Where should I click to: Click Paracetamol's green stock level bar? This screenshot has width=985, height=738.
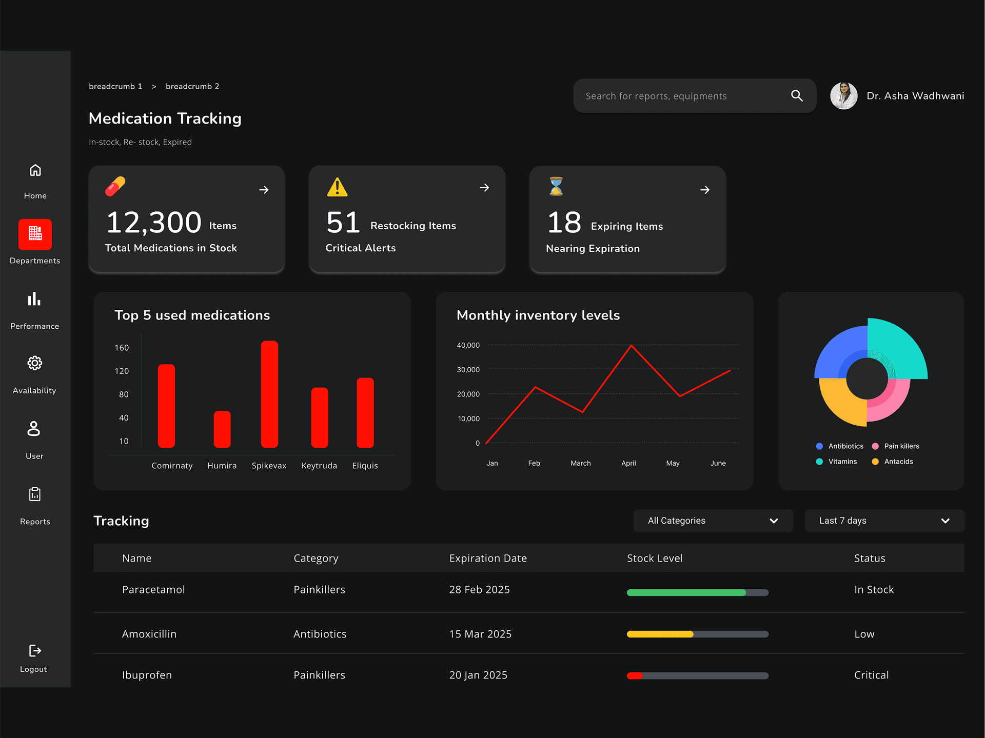pyautogui.click(x=686, y=593)
